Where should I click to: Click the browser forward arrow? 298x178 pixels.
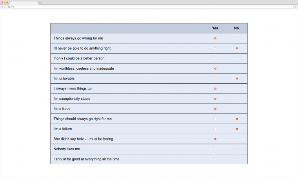click(5, 7)
